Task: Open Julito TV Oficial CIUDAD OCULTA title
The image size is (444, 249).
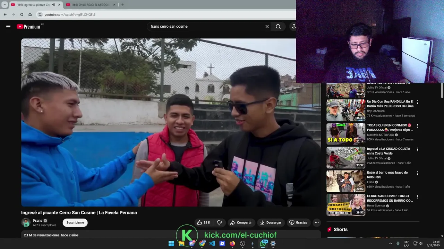Action: [388, 151]
